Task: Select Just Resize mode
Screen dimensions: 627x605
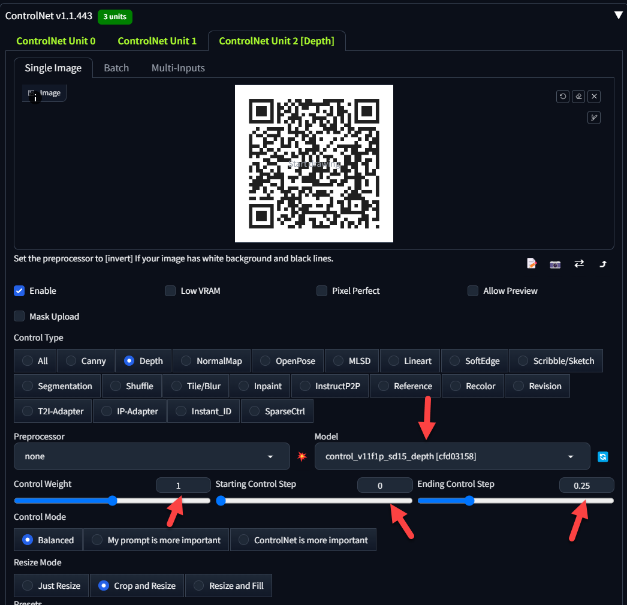Action: click(x=51, y=586)
